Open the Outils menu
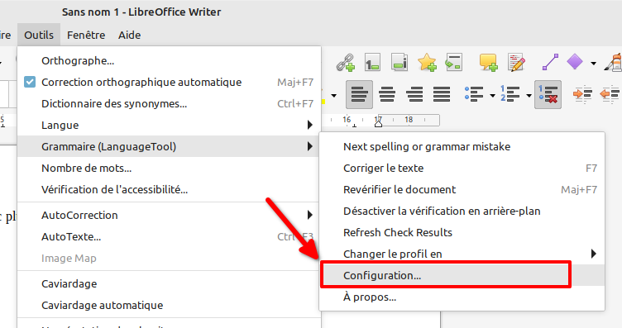Viewport: 622px width, 328px height. (39, 35)
